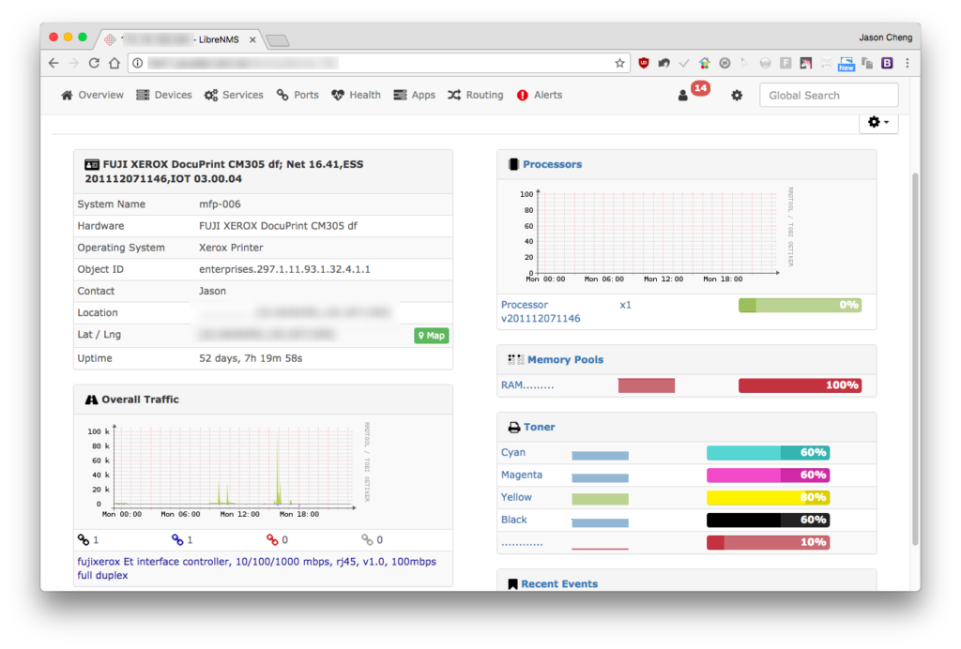961x649 pixels.
Task: Click the purple B extension icon
Action: pos(887,63)
